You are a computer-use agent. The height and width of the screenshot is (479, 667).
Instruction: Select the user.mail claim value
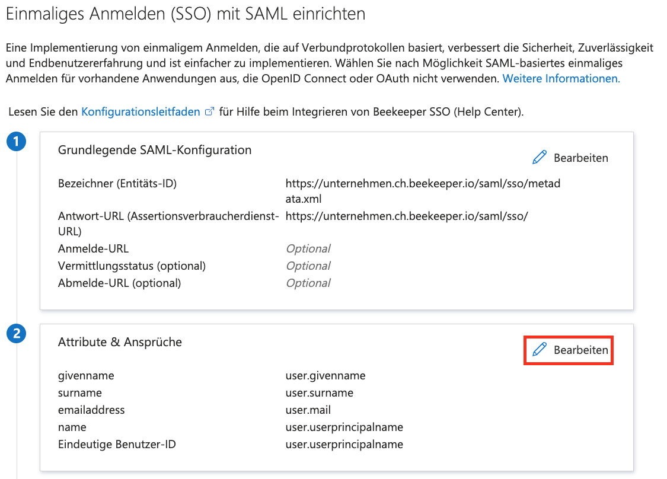pos(308,410)
